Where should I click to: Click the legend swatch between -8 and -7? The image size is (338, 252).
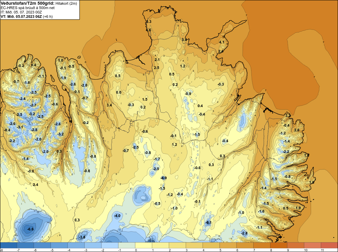(9, 245)
